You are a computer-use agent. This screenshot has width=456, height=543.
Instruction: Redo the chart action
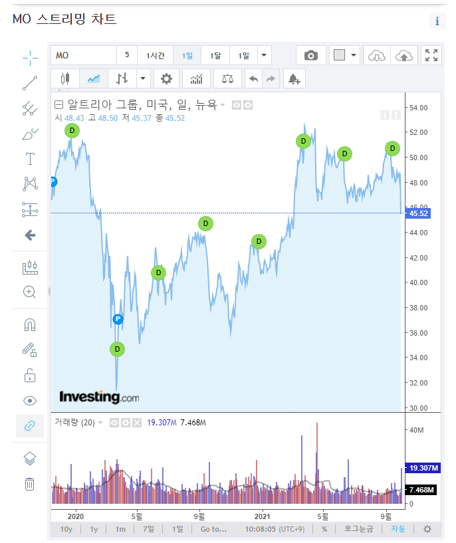[x=271, y=78]
